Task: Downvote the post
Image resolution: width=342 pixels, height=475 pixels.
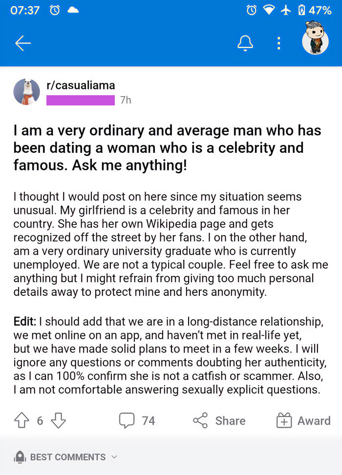Action: 58,420
